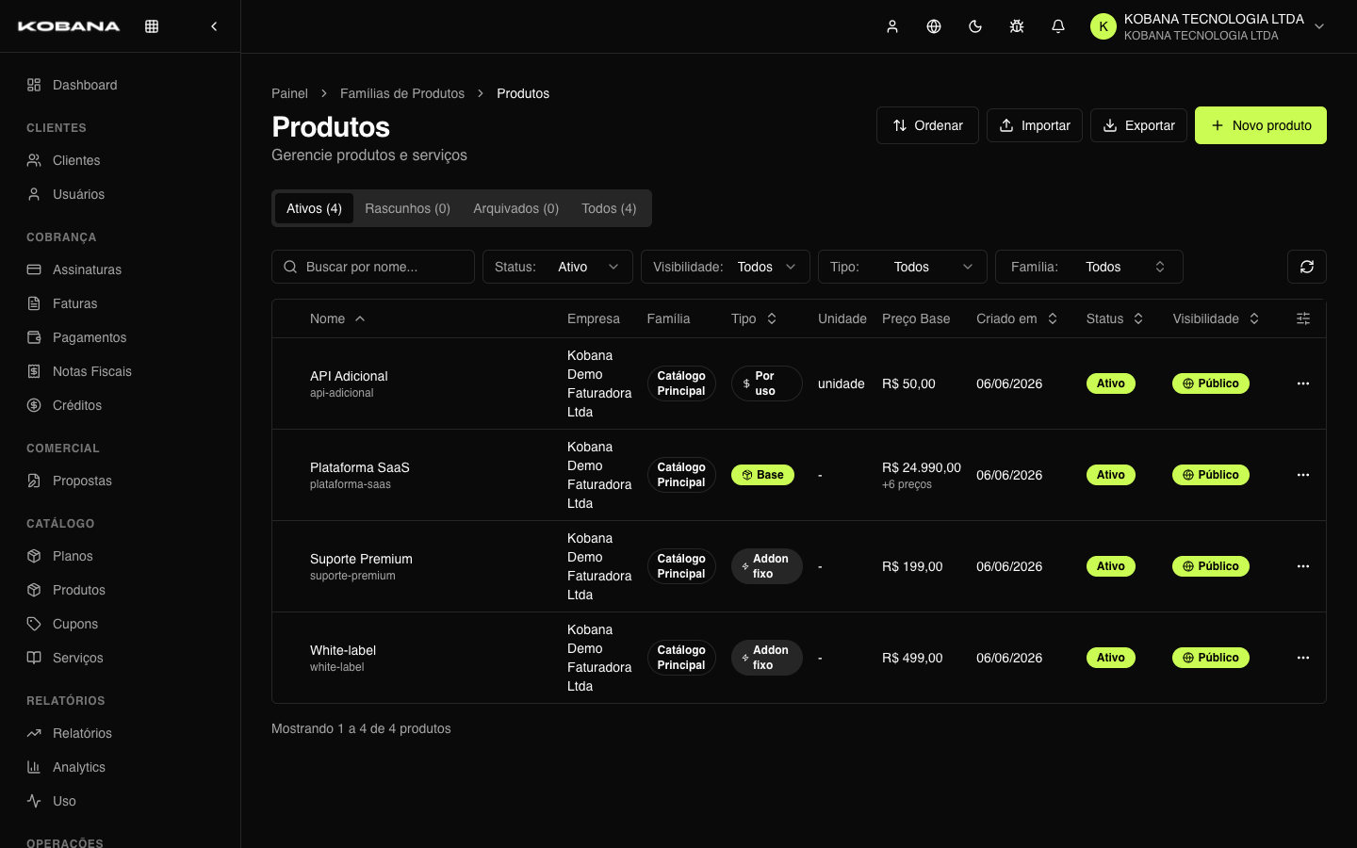Open Propostas in sidebar
Image resolution: width=1357 pixels, height=848 pixels.
[x=121, y=481]
